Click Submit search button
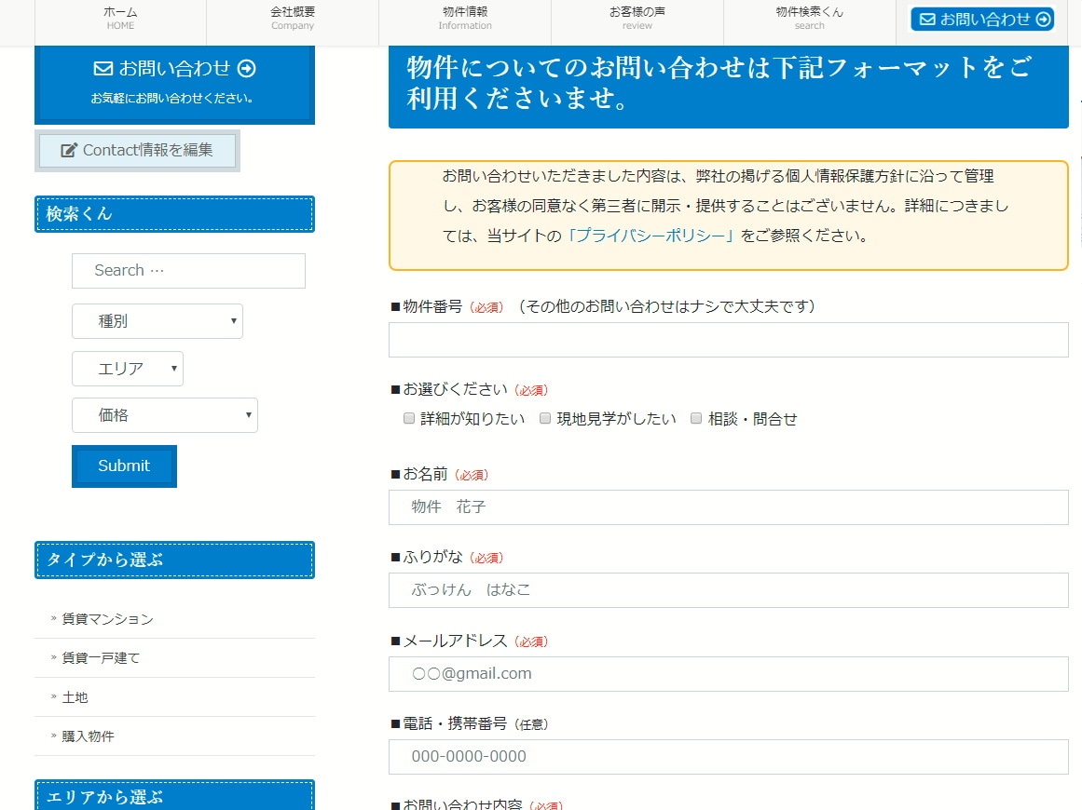The width and height of the screenshot is (1082, 810). (x=124, y=466)
